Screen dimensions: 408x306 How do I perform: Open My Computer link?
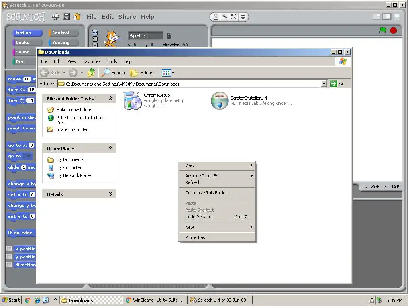(69, 167)
